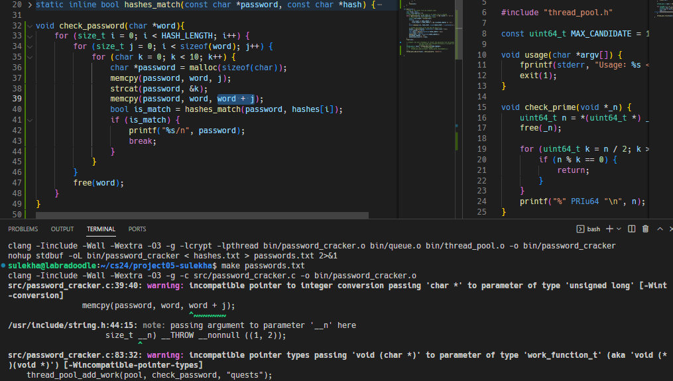Select the PORTS tab
This screenshot has width=673, height=381.
click(137, 229)
